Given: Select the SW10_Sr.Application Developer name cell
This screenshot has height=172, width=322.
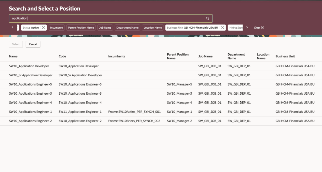Looking at the screenshot, I should click(31, 75).
